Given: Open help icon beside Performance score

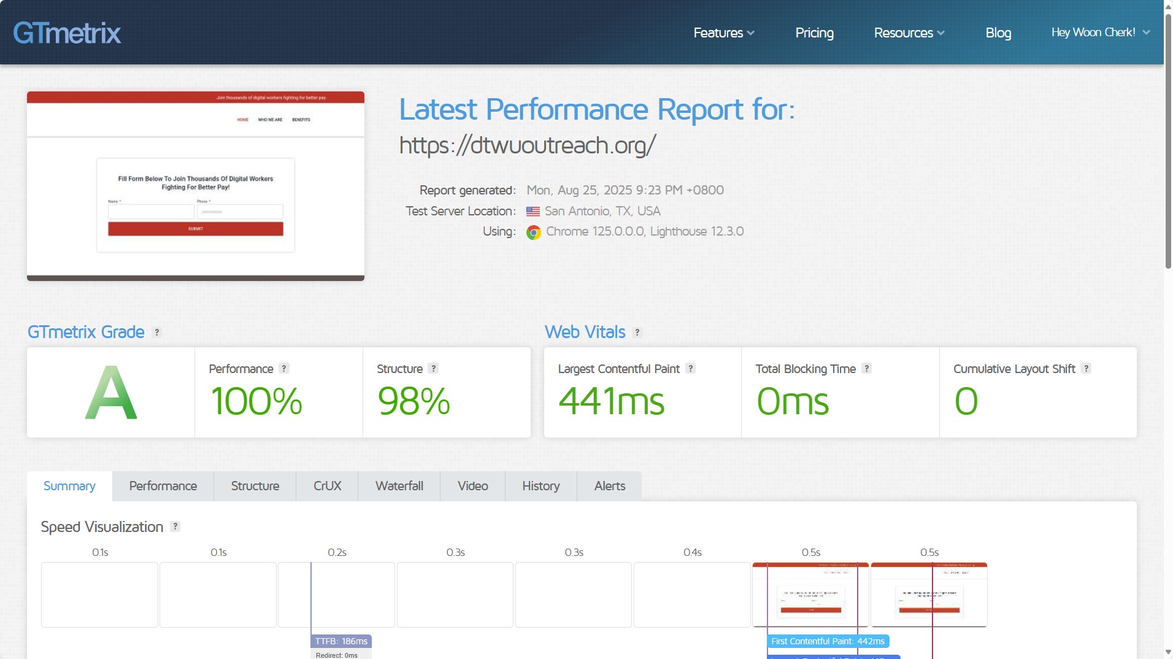Looking at the screenshot, I should pos(284,368).
